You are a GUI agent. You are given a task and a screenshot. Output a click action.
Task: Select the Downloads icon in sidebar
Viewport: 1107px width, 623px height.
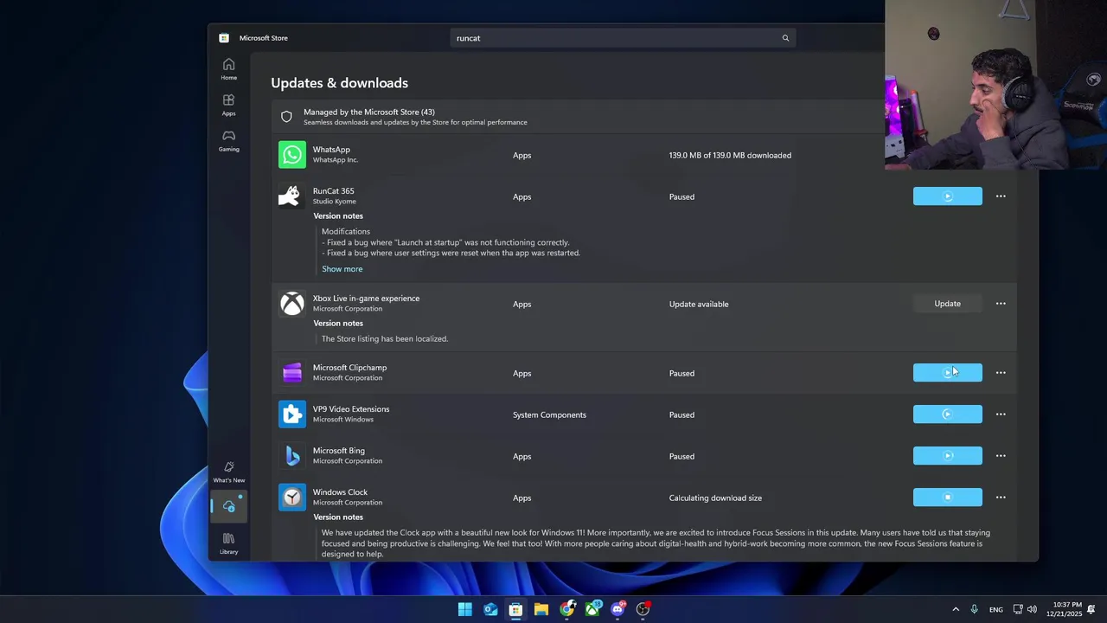(x=228, y=507)
